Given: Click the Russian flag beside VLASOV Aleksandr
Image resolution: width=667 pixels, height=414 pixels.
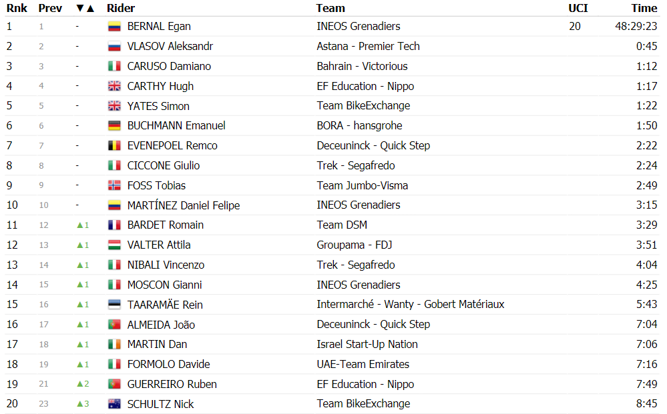Looking at the screenshot, I should pos(114,46).
